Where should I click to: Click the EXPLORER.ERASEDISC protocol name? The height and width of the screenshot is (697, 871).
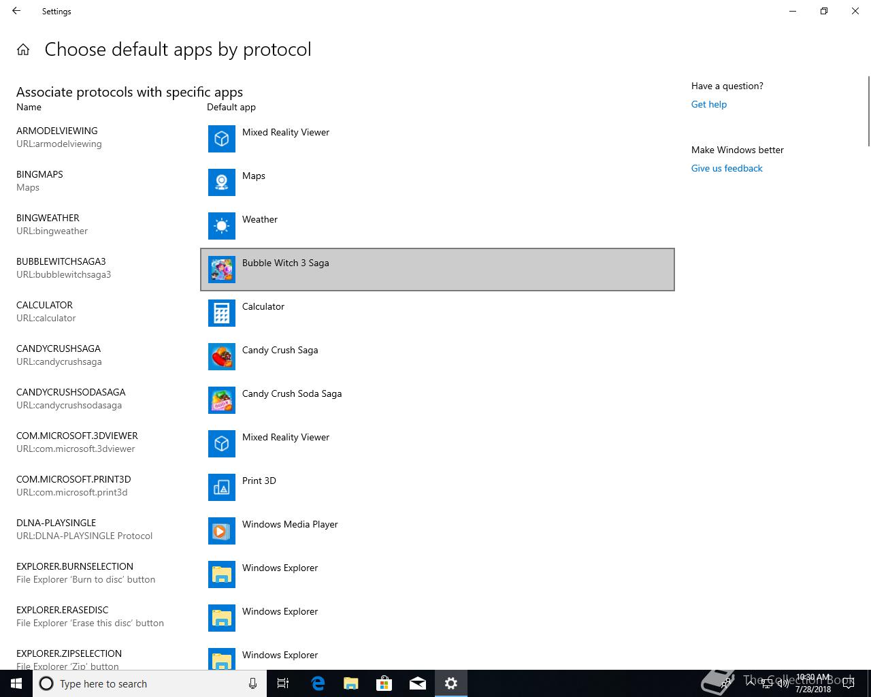tap(63, 610)
